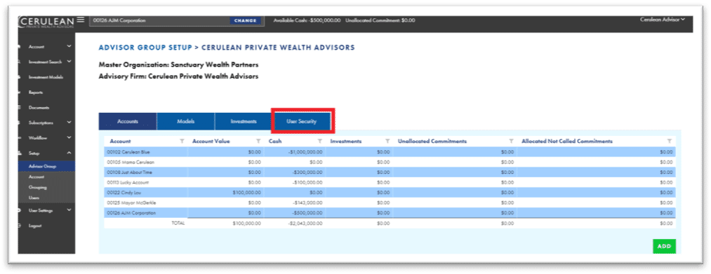Select 00126 AJM Corporation table row
The height and width of the screenshot is (274, 711).
(390, 212)
